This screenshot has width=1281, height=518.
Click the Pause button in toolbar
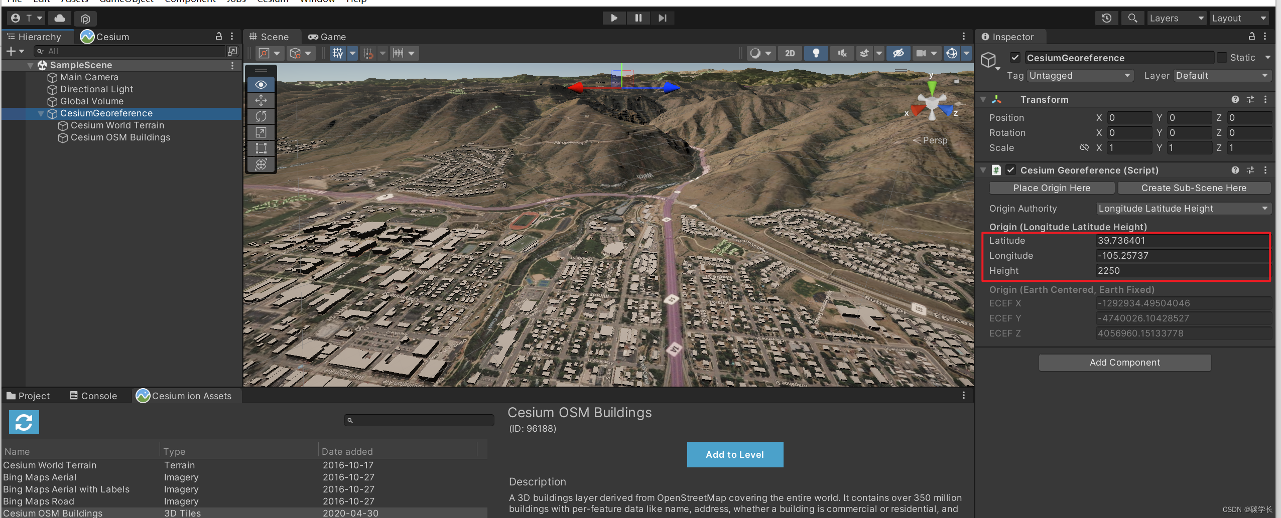coord(638,18)
